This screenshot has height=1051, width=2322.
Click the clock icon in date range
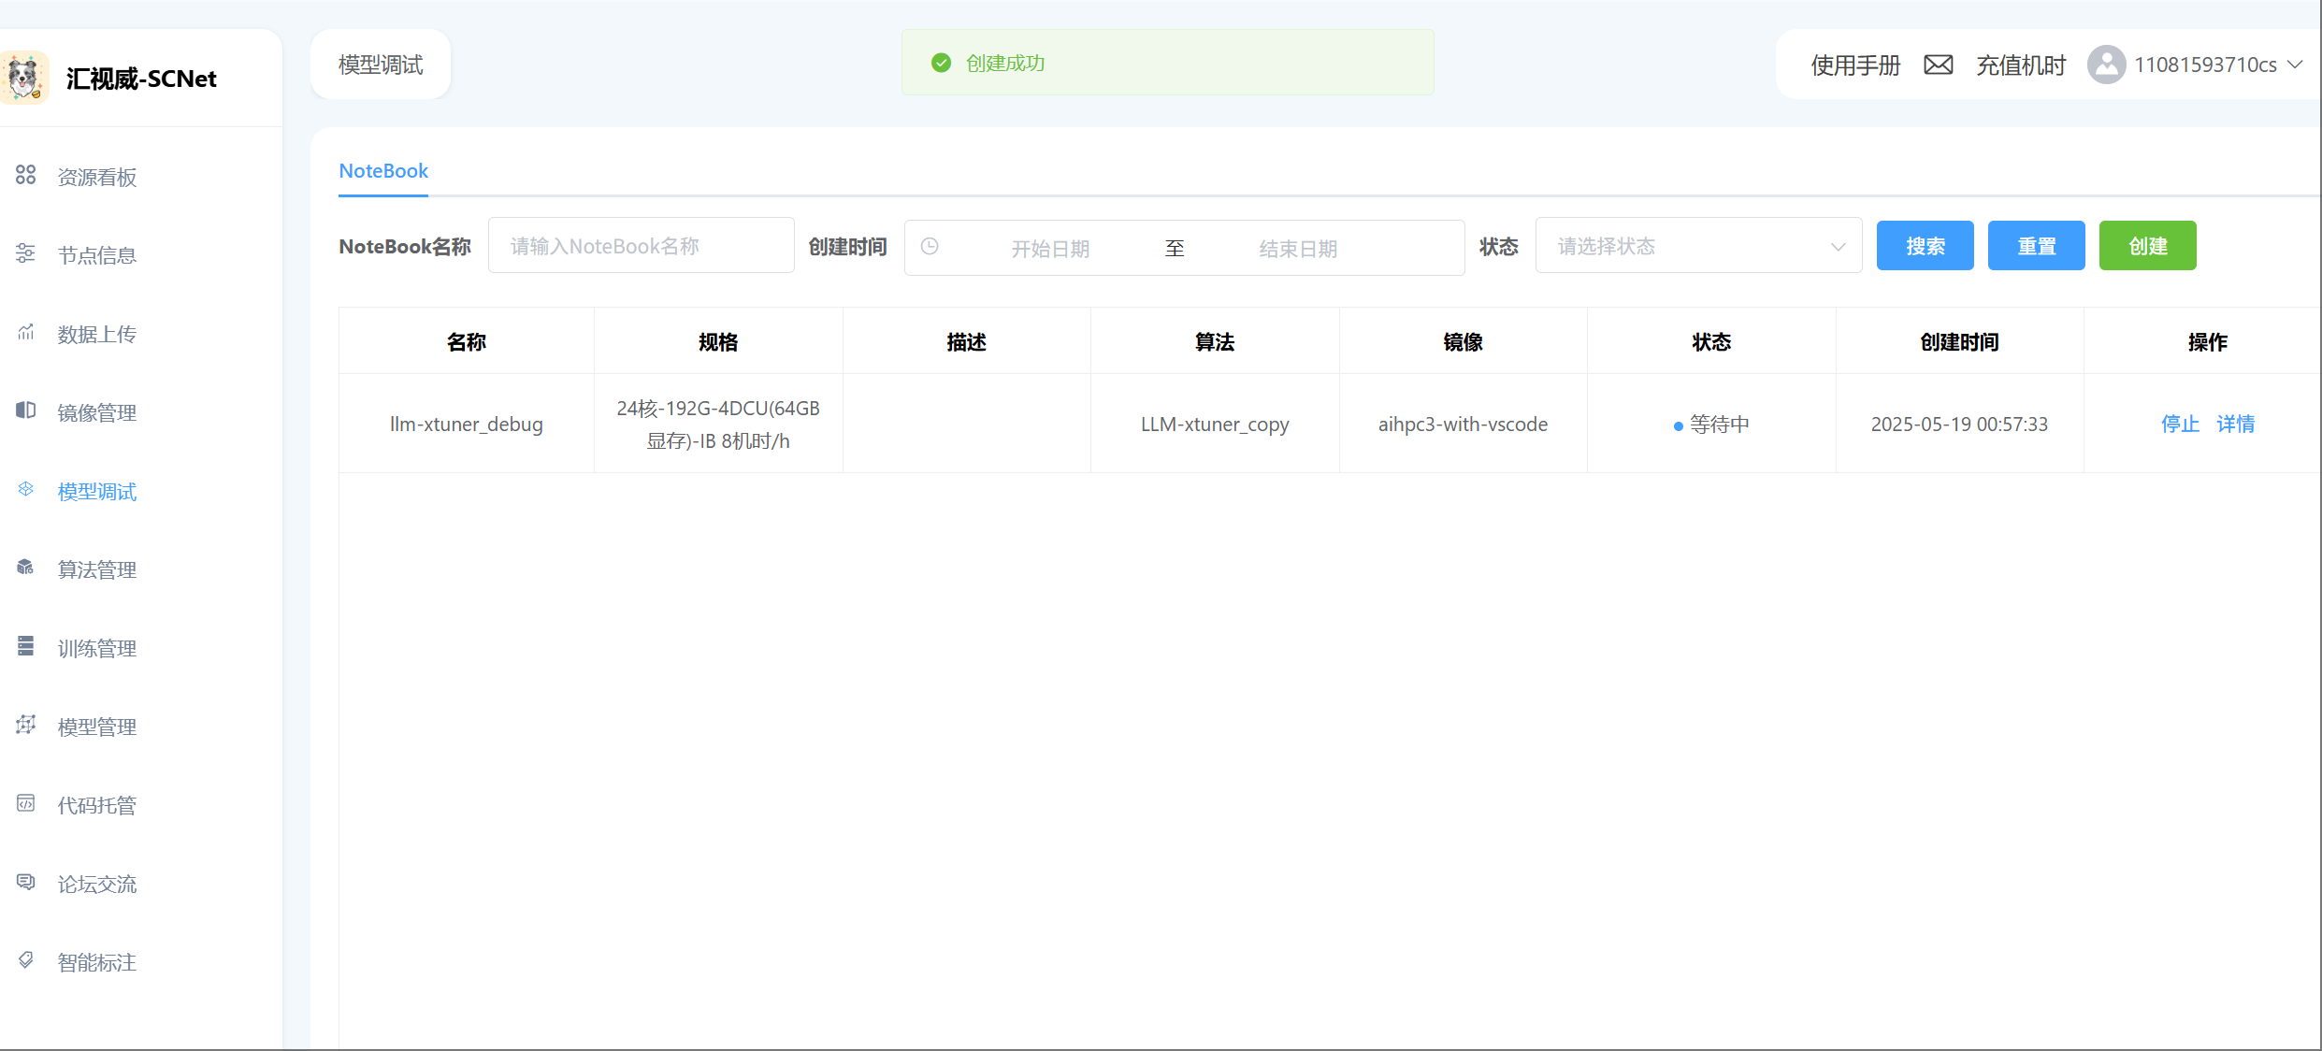[x=930, y=247]
